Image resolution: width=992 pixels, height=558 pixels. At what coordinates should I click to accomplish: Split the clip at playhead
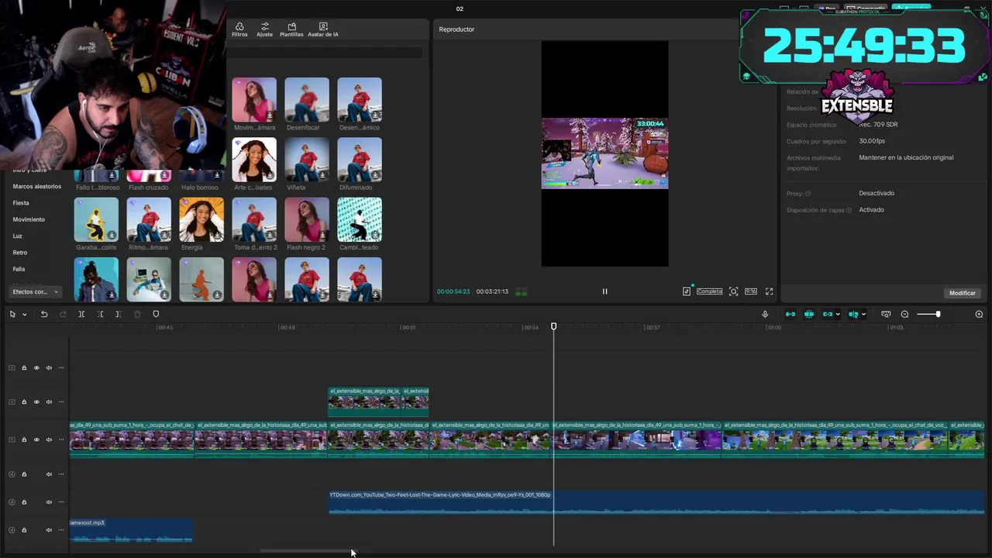[81, 314]
